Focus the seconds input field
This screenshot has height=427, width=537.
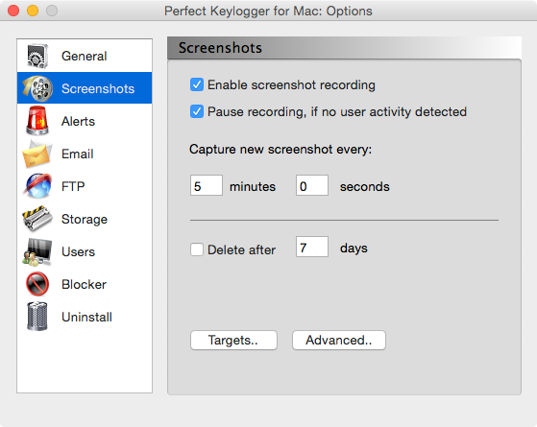click(312, 185)
